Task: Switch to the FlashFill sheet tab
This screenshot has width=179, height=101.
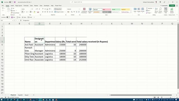Action: click(x=20, y=95)
